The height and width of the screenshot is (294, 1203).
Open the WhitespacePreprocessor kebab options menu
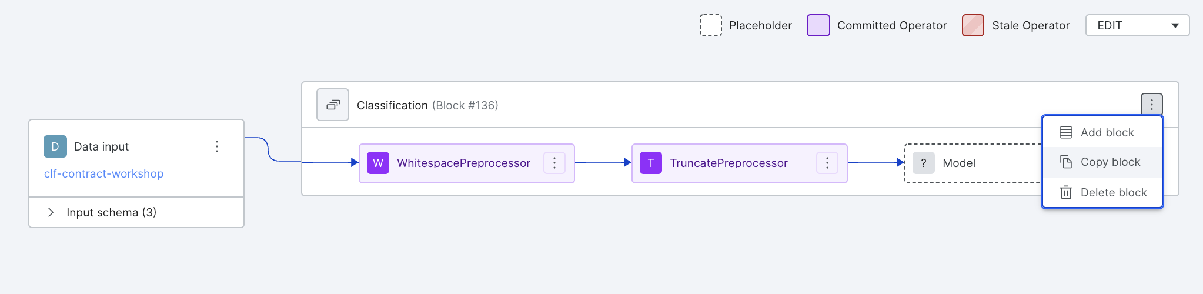[x=554, y=163]
